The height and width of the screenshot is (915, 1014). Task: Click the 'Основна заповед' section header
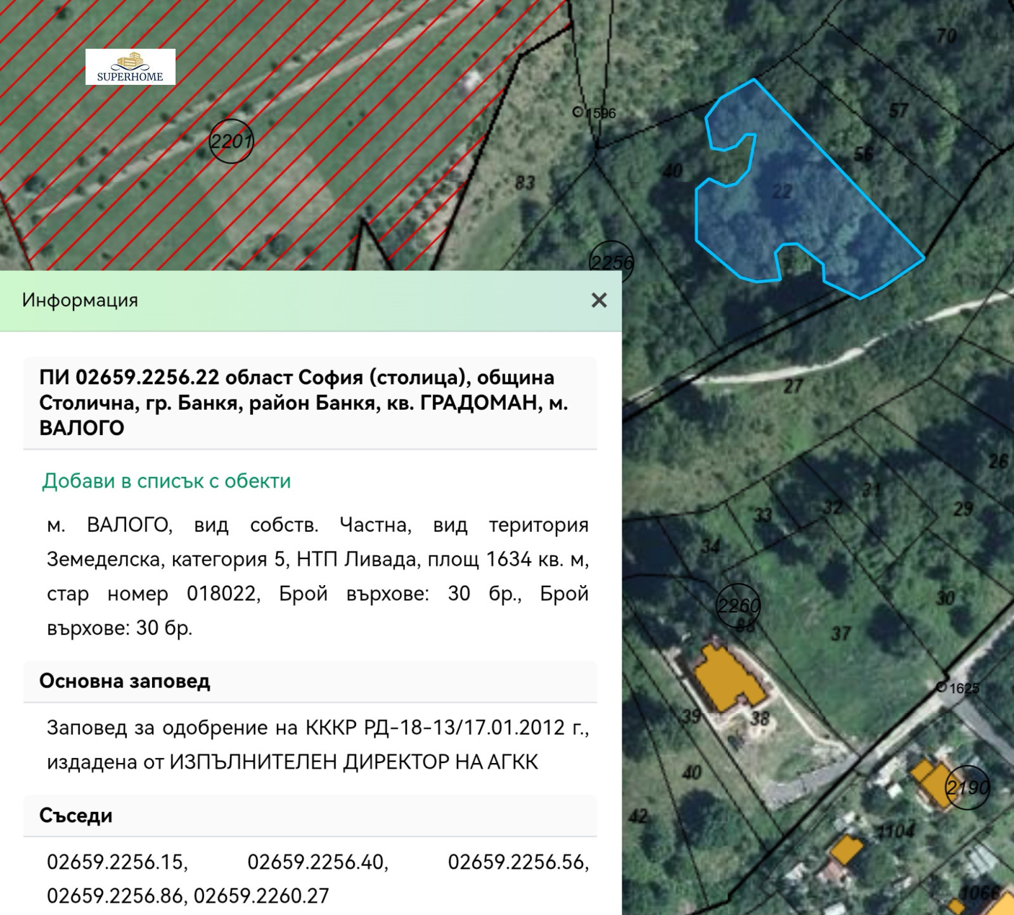pyautogui.click(x=311, y=681)
